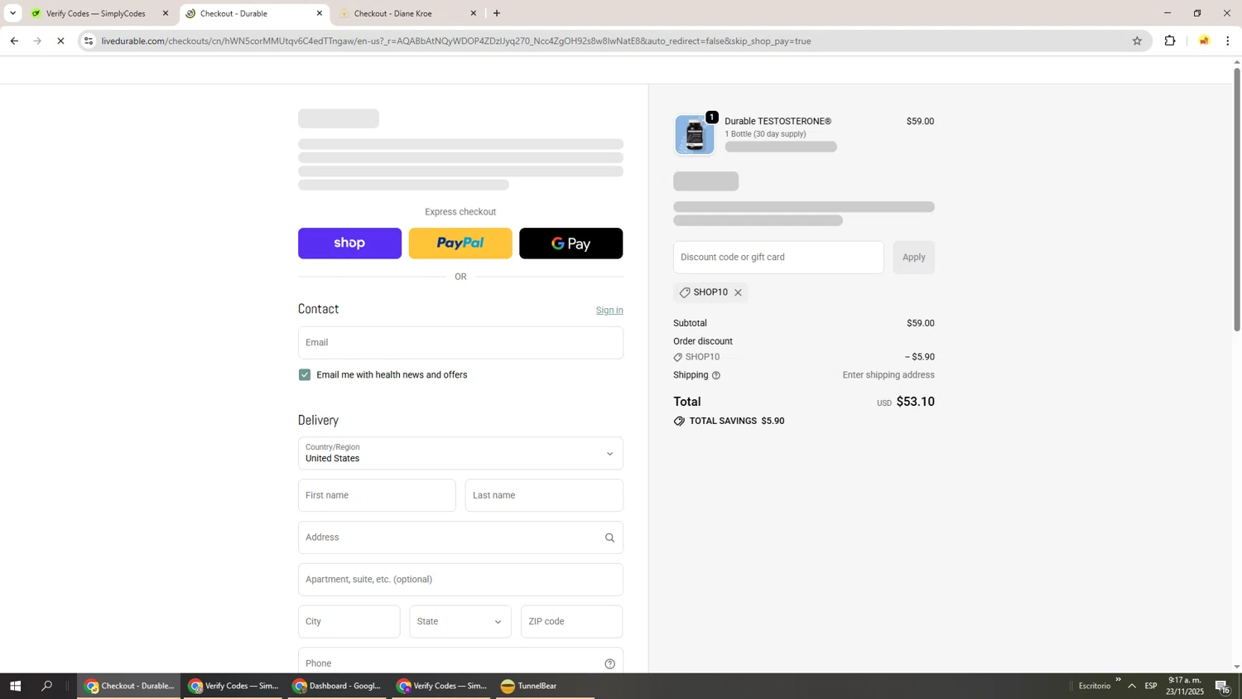Focus the Last name field
1242x699 pixels.
pos(544,495)
